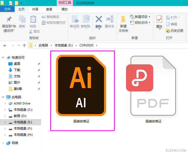
Task: Click the Move To (移动到) icon
Action: (75, 19)
